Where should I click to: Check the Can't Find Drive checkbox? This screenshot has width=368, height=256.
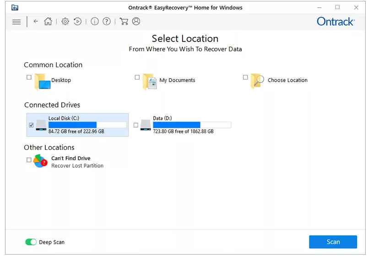pyautogui.click(x=29, y=160)
